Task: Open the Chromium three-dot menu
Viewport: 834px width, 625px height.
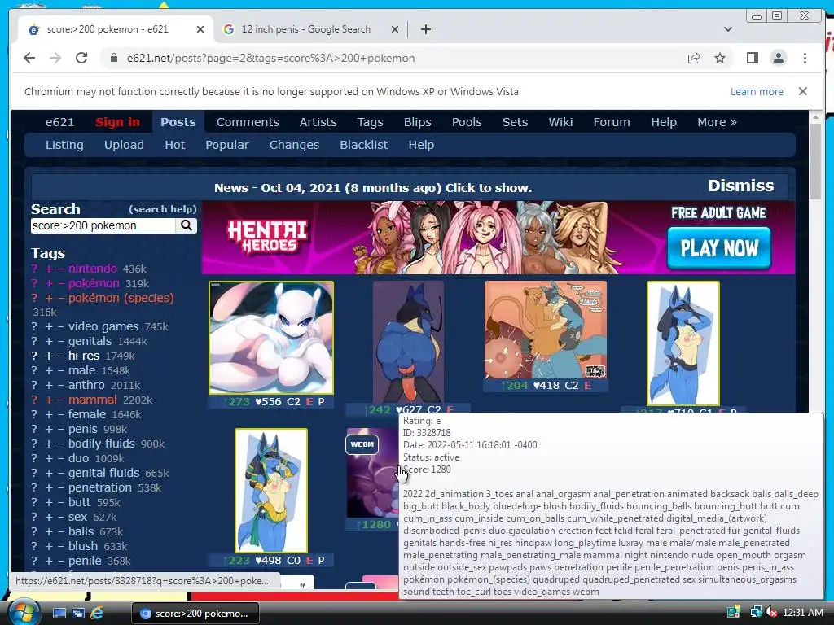Action: (805, 58)
